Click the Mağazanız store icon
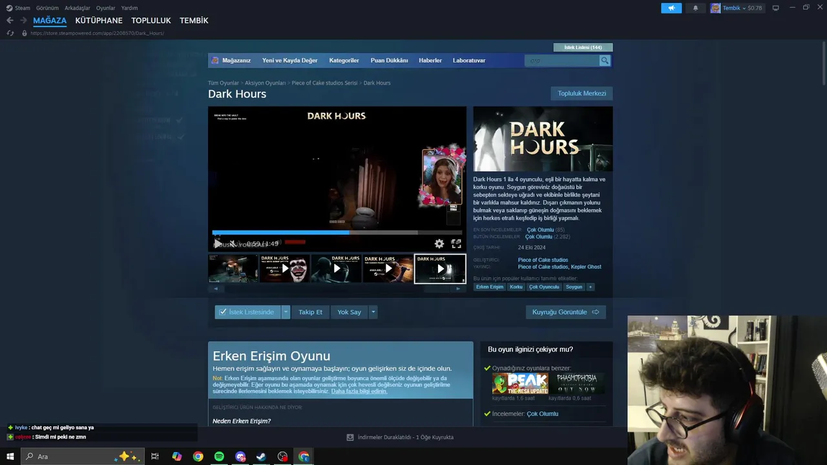The width and height of the screenshot is (827, 465). [215, 61]
